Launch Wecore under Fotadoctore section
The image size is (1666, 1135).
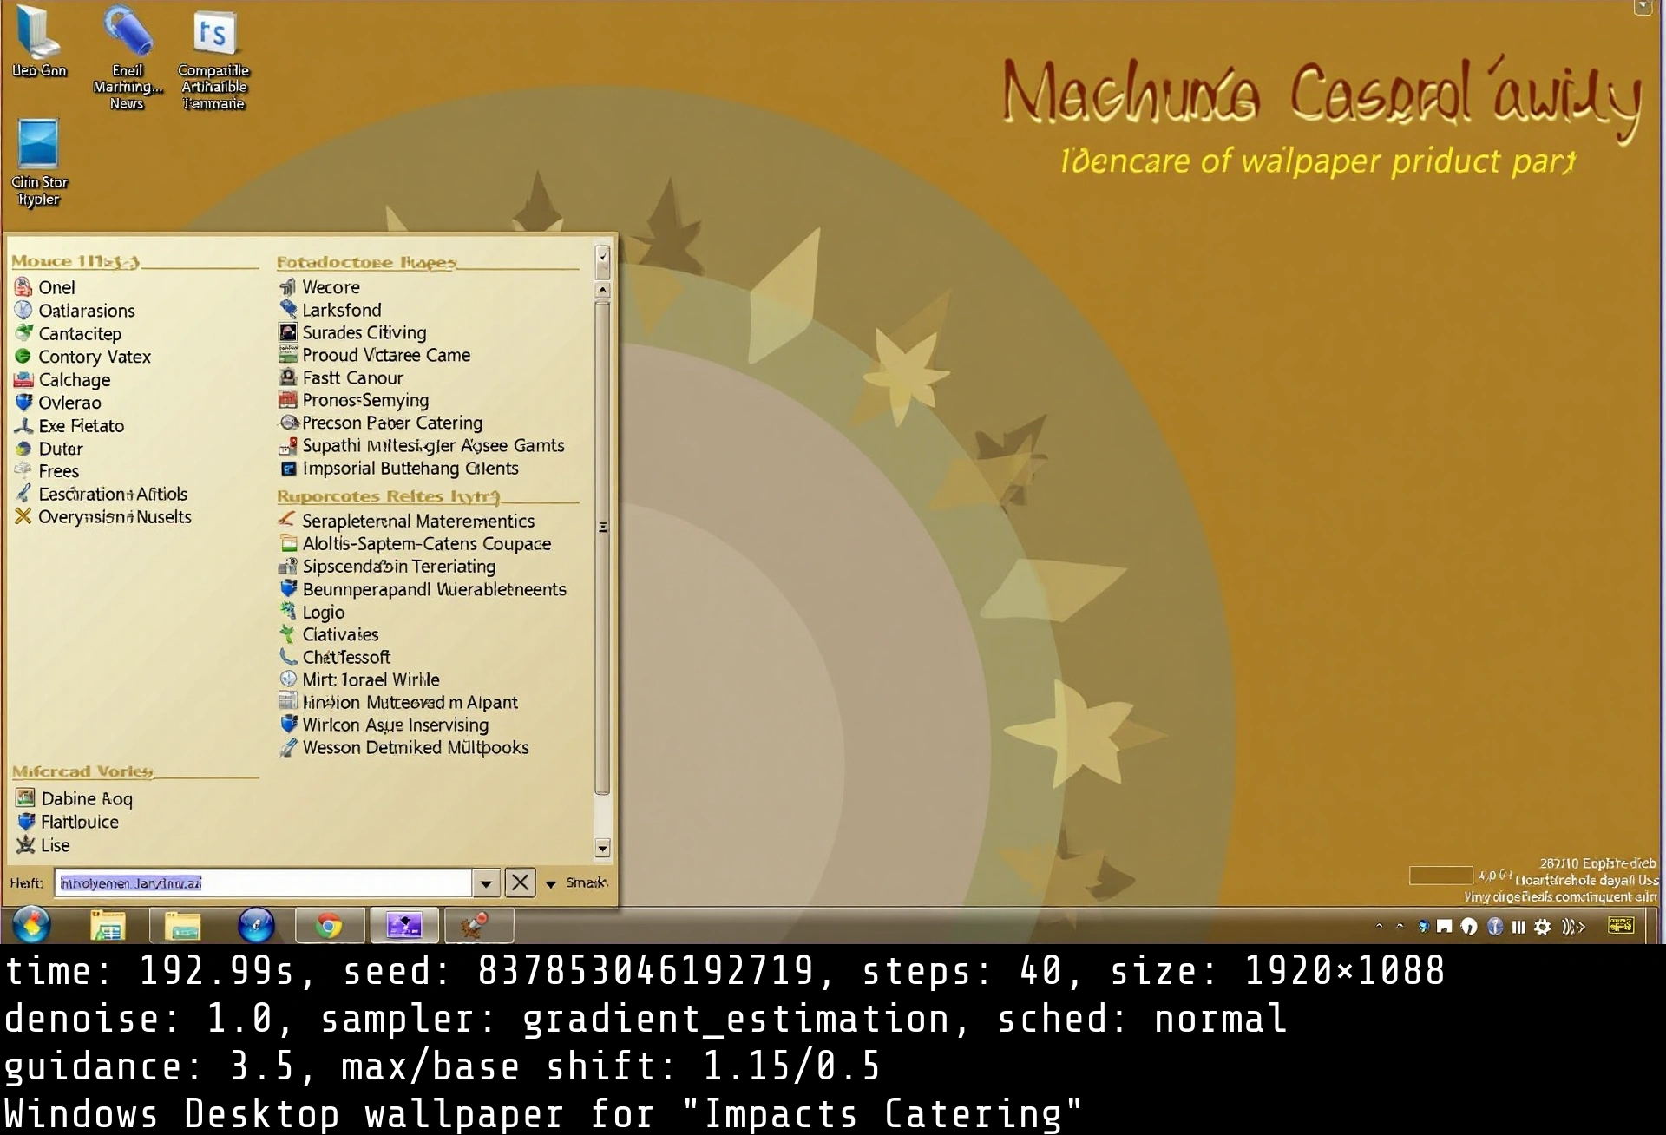(x=331, y=286)
